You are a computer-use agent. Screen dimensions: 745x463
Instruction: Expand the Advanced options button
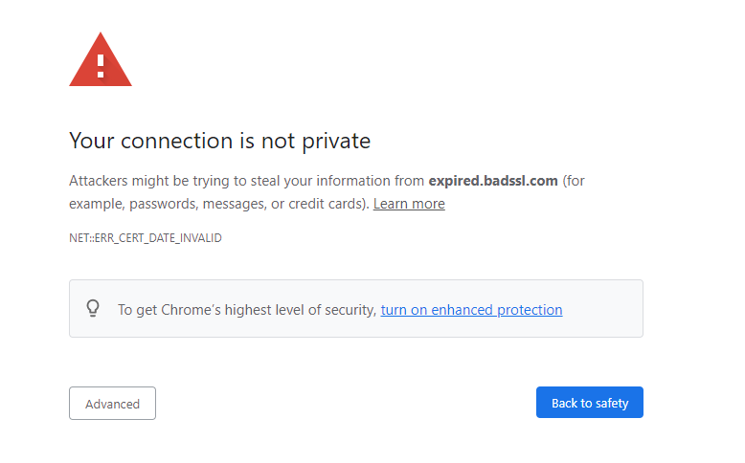coord(112,404)
